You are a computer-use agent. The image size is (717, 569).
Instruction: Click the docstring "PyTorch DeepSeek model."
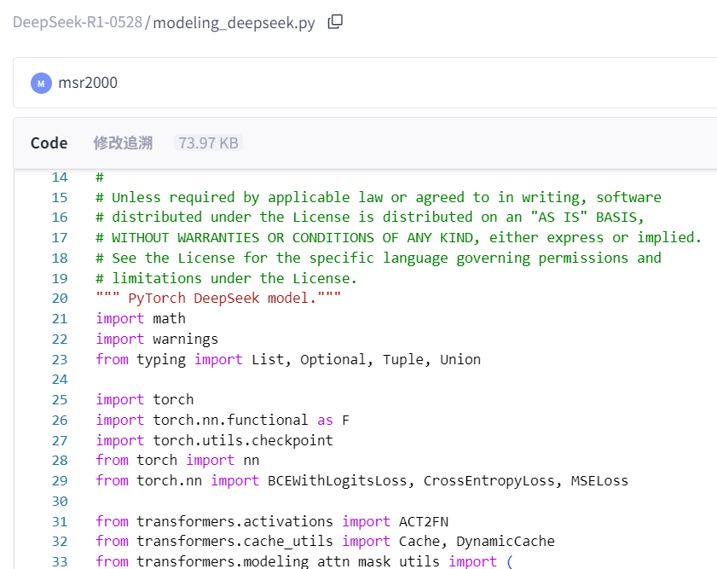tap(218, 299)
